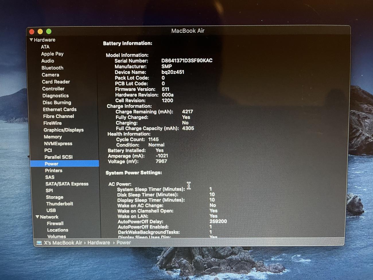Open Parallel SCSI entry
Screen dimensions: 373x280
(59, 157)
